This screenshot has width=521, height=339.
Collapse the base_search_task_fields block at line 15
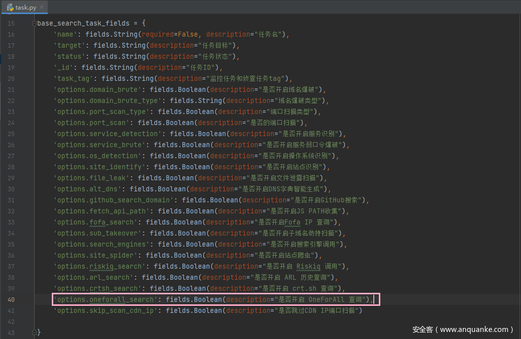[x=34, y=24]
